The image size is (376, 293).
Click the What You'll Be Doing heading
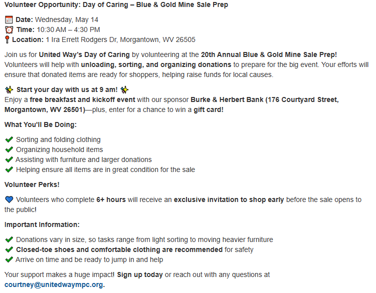click(x=41, y=125)
